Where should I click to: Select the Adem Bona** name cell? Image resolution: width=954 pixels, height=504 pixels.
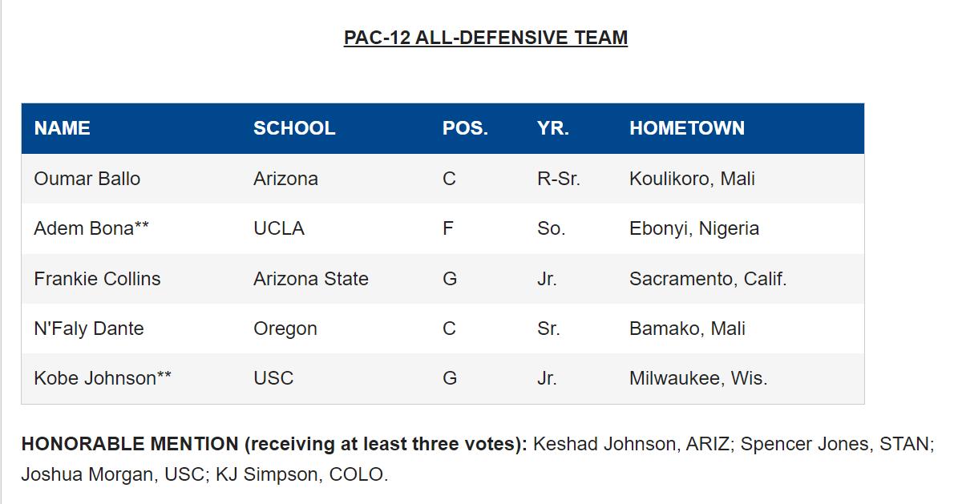point(91,228)
